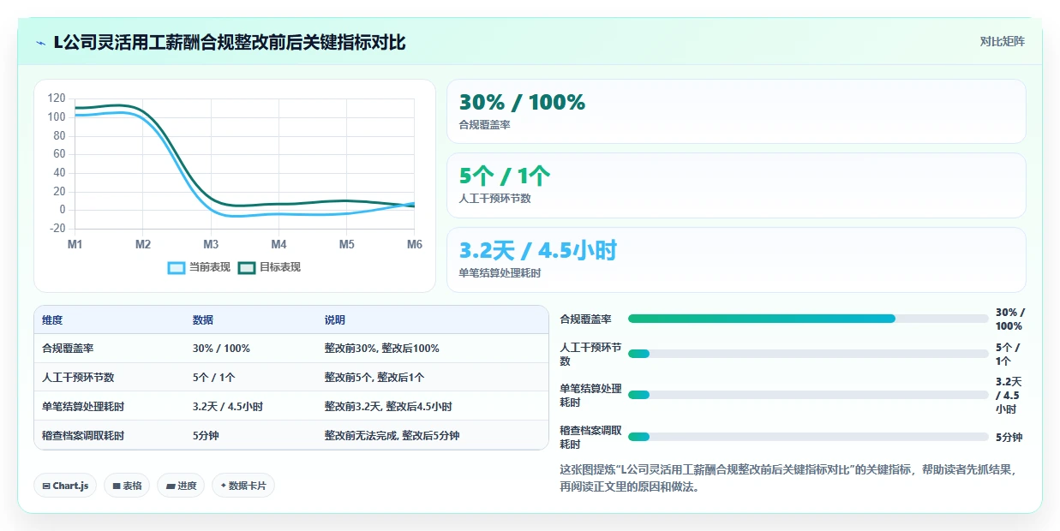This screenshot has height=531, width=1060.
Task: Select the 进度 tag
Action: coord(181,486)
